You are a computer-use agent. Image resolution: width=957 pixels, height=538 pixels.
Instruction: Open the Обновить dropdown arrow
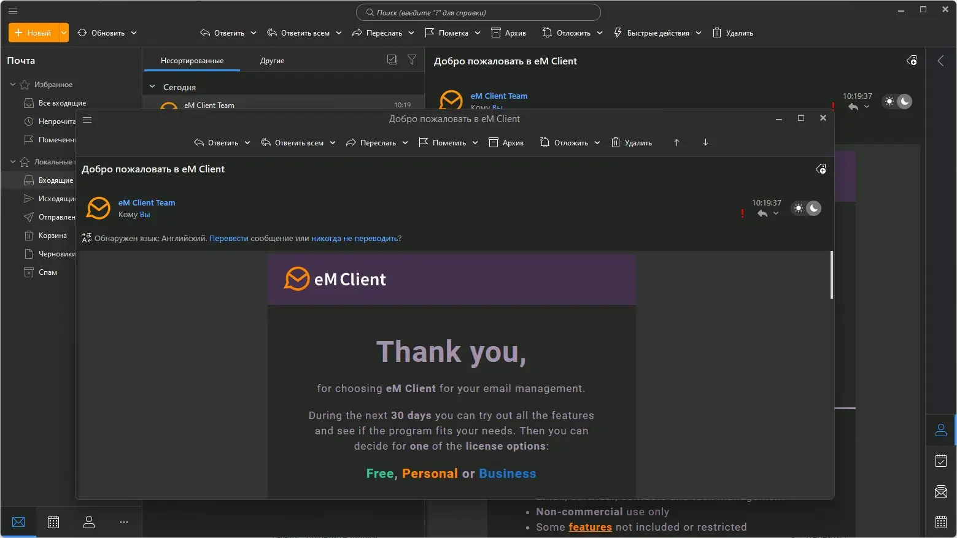pyautogui.click(x=134, y=33)
